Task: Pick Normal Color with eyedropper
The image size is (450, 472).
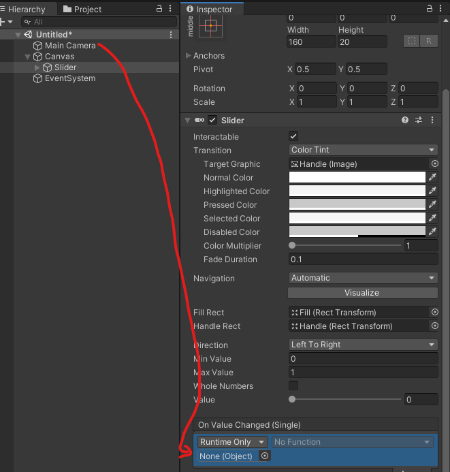Action: (432, 177)
